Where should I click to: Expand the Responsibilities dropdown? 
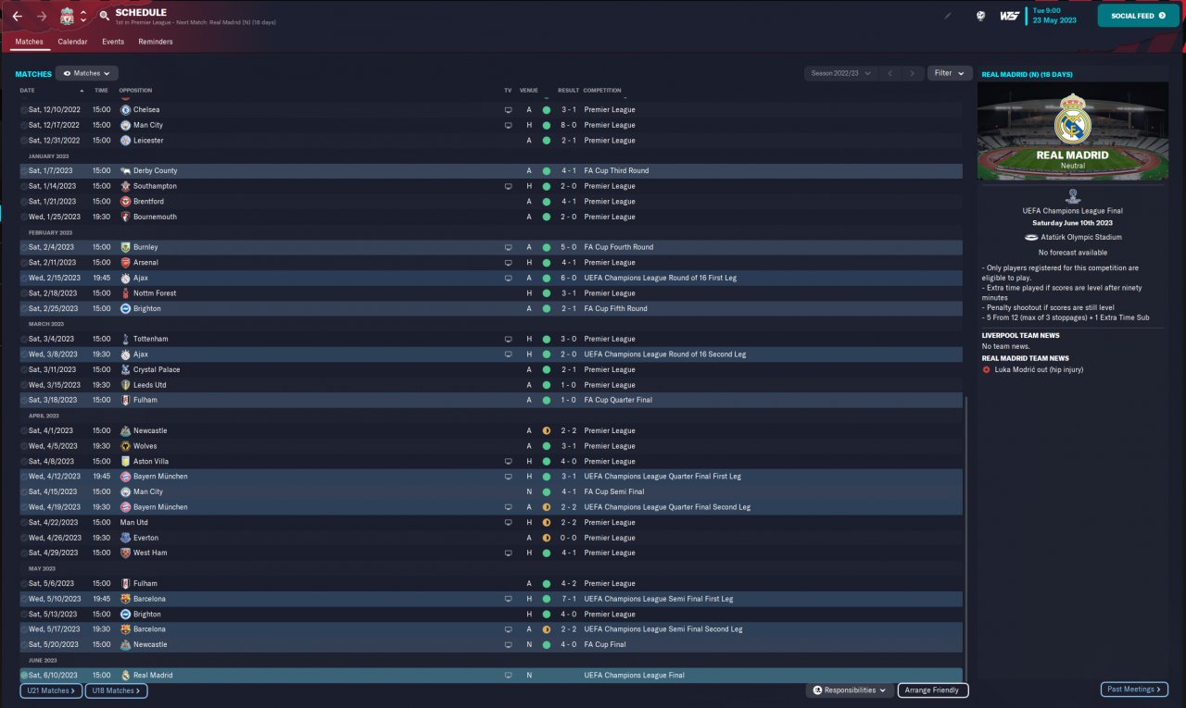(850, 690)
